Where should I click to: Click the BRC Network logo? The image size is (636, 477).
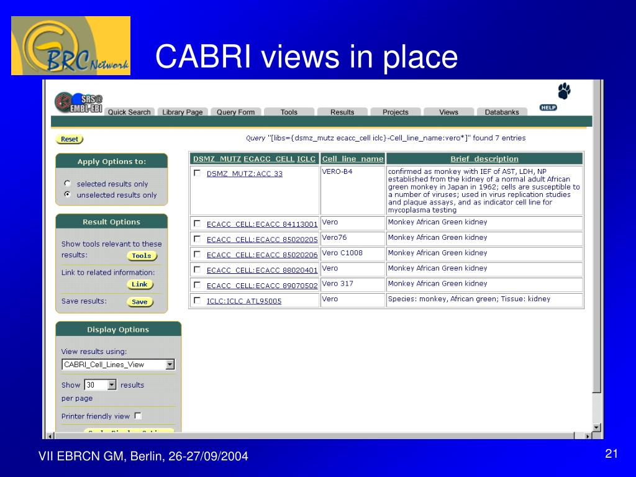point(71,45)
